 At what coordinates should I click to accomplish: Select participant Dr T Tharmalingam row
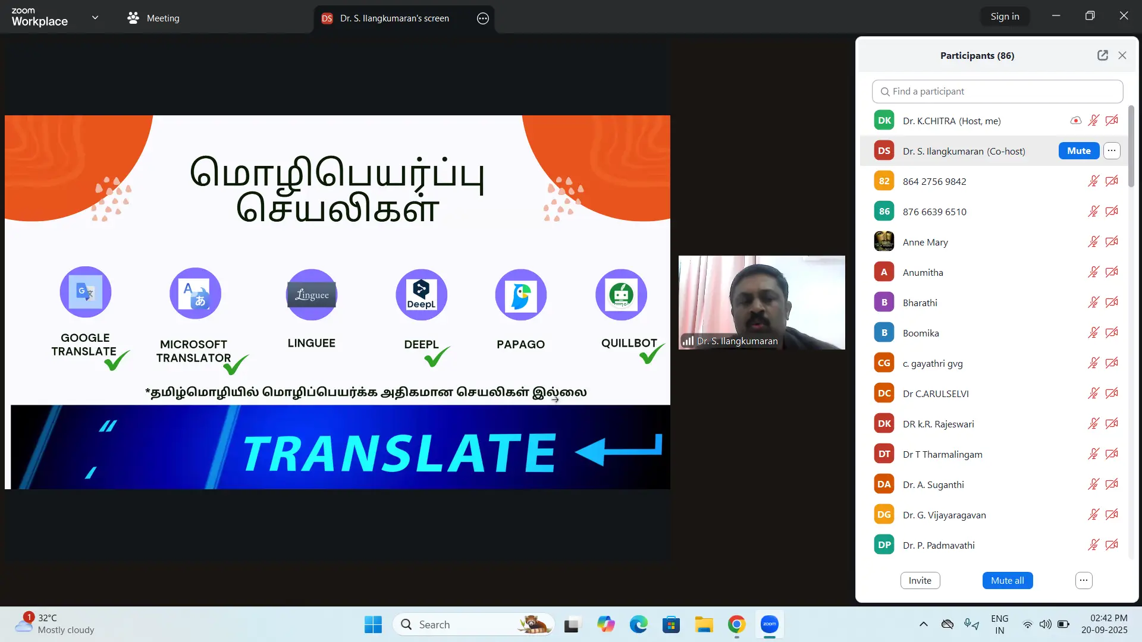coord(993,454)
